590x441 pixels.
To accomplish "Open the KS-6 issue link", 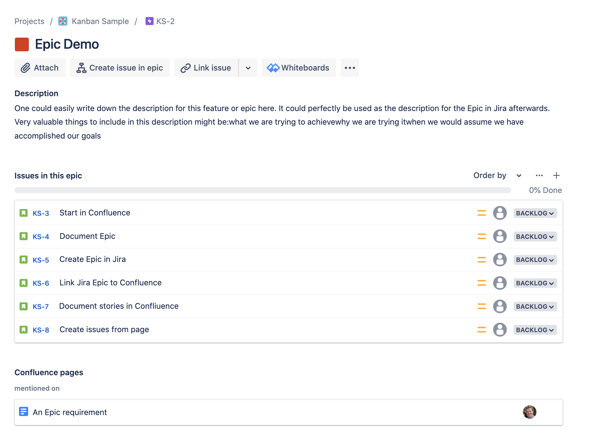I will [x=41, y=283].
